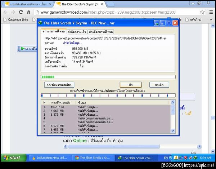Click the IDM tray icon
This screenshot has width=216, height=169.
click(x=195, y=158)
